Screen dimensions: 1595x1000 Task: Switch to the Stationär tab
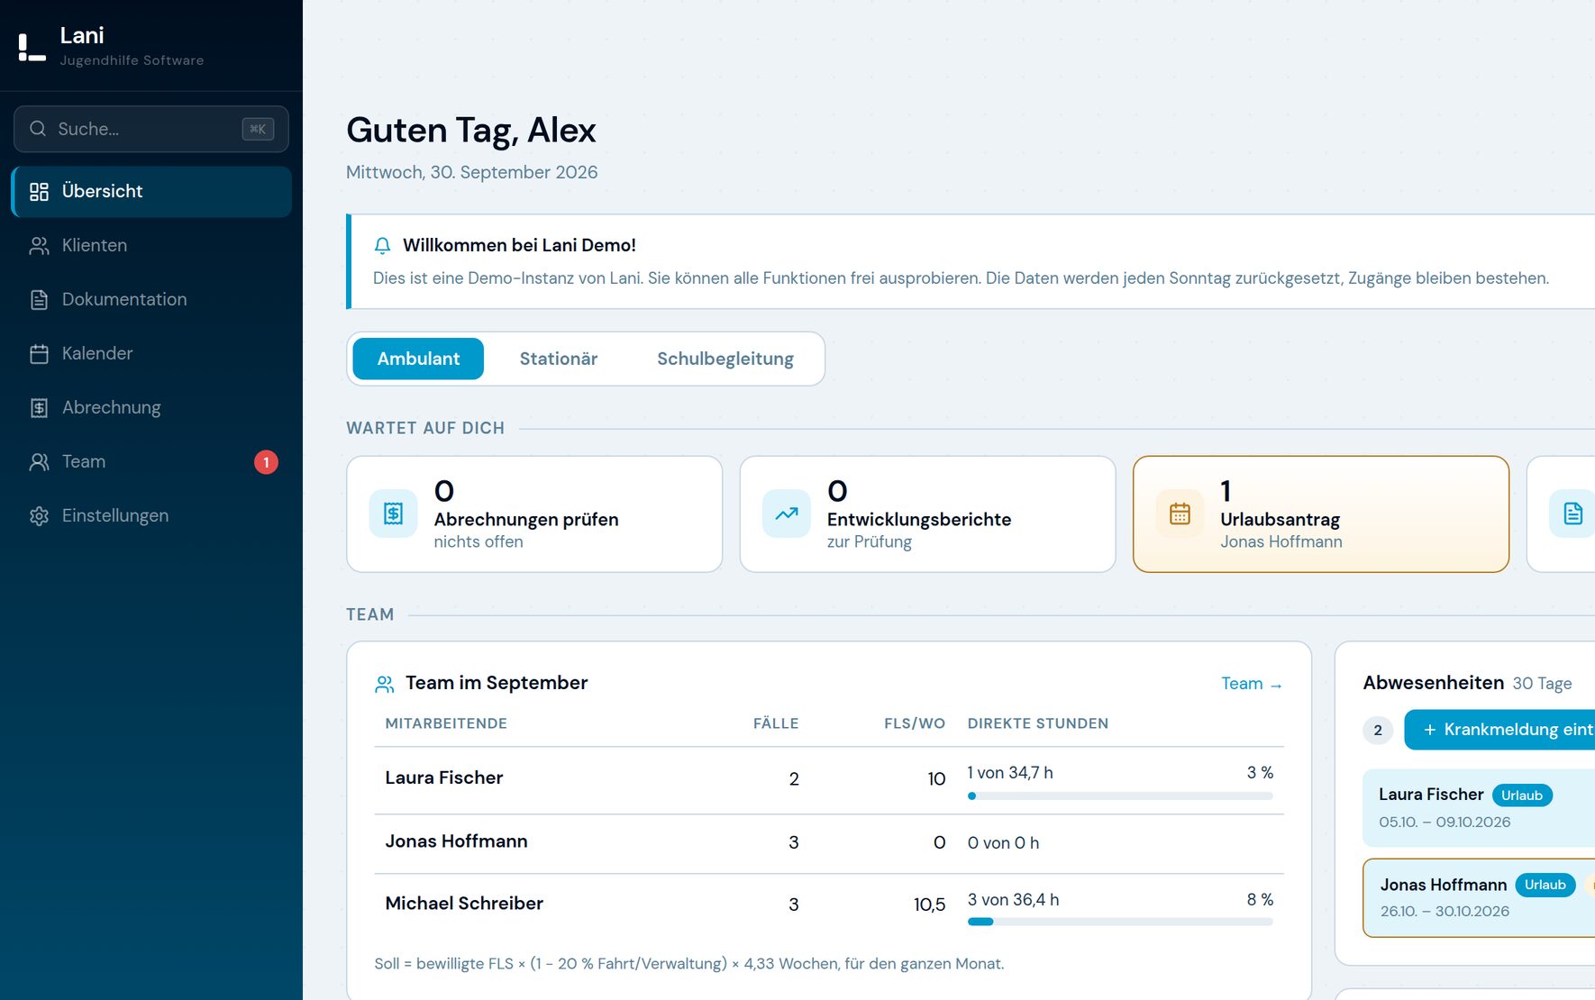tap(559, 359)
